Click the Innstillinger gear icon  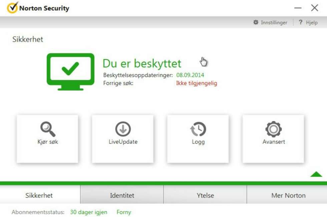[x=256, y=22]
